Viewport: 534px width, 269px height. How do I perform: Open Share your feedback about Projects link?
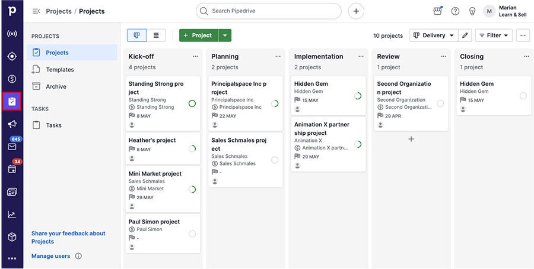[x=68, y=237]
